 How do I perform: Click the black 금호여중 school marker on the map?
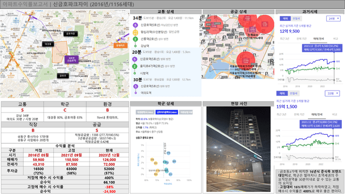pos(71,33)
